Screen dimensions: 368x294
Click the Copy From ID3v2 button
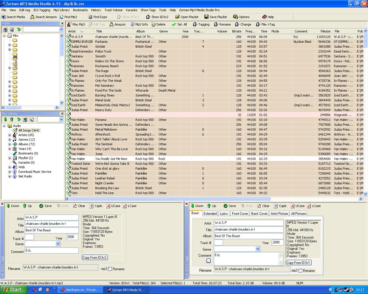95,258
